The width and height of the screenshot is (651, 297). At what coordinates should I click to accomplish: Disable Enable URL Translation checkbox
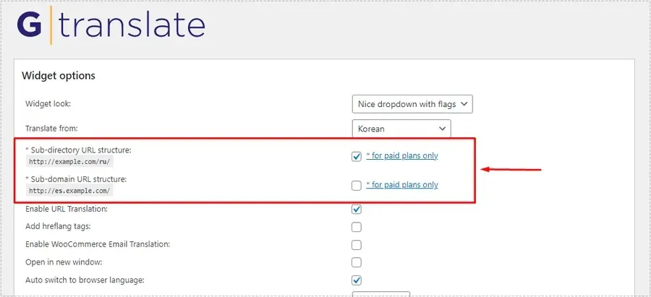(x=356, y=209)
